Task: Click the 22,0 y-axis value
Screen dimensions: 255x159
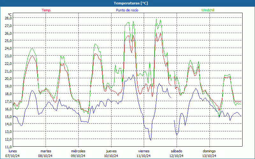Action: click(8, 63)
